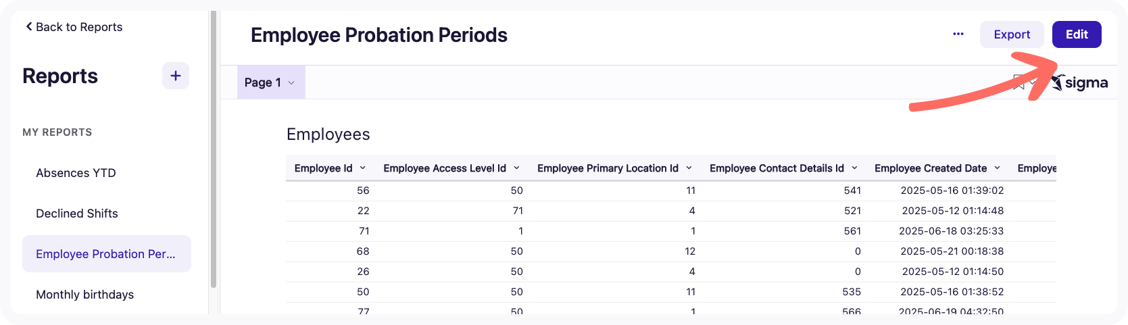Open Employee Id column dropdown arrow
The width and height of the screenshot is (1128, 325).
pyautogui.click(x=363, y=168)
